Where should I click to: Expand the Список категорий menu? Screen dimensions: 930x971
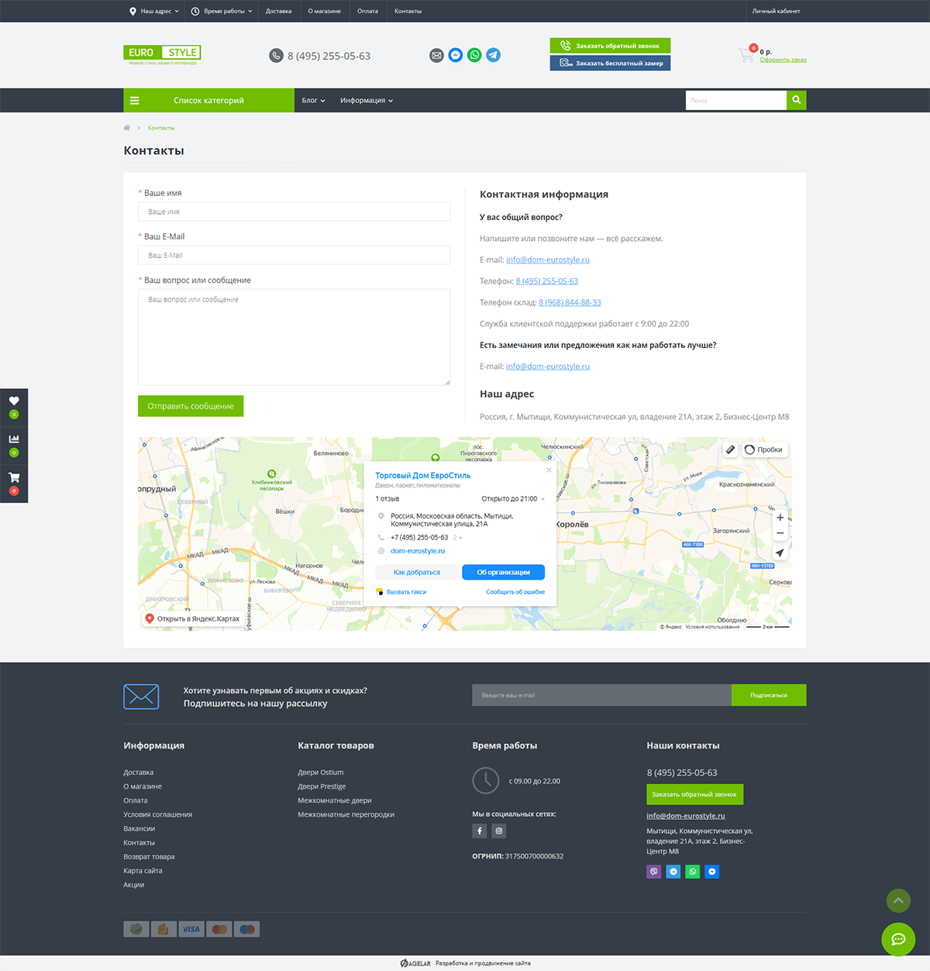tap(209, 100)
